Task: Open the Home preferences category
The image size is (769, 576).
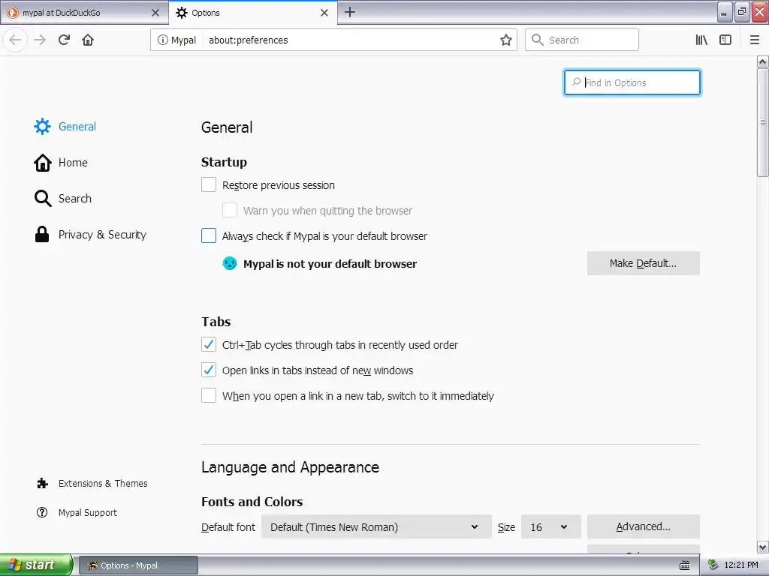Action: point(73,163)
